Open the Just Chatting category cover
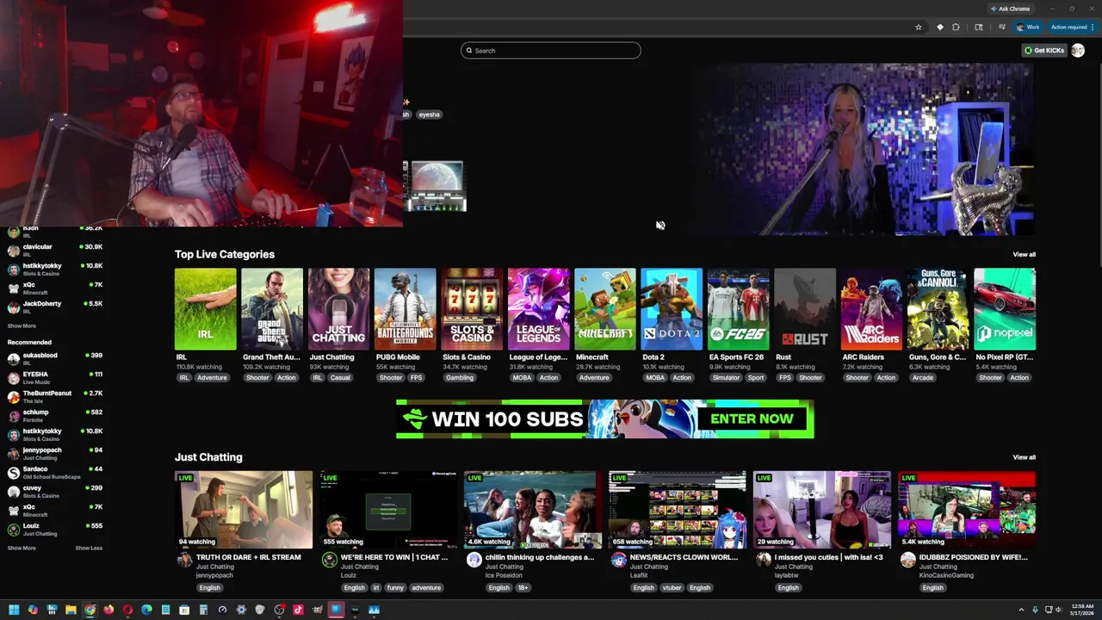The width and height of the screenshot is (1102, 620). pos(338,309)
